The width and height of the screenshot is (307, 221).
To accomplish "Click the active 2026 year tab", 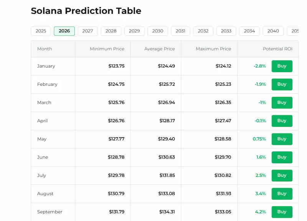I will pyautogui.click(x=64, y=31).
